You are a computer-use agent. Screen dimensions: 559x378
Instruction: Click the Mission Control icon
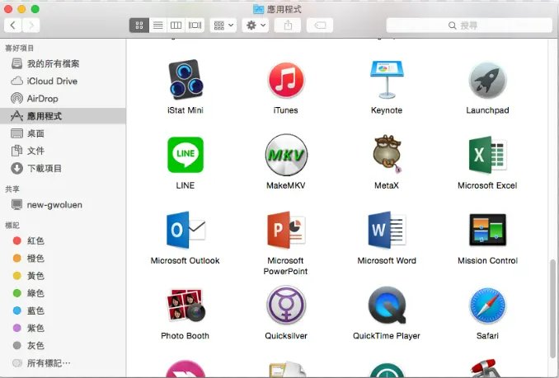[x=487, y=230]
